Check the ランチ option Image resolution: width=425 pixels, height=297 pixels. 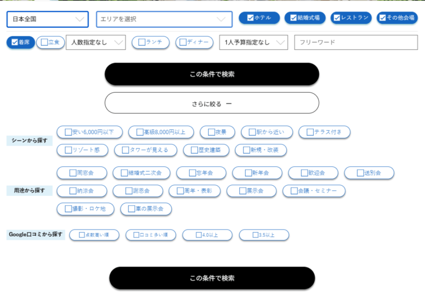(151, 42)
